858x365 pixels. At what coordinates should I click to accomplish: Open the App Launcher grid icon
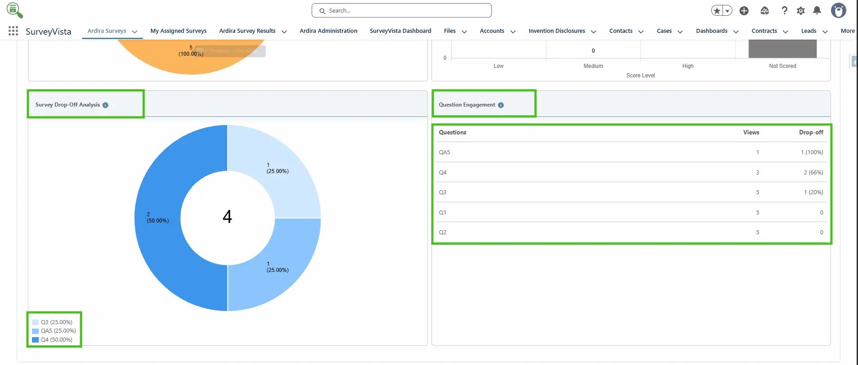(14, 31)
